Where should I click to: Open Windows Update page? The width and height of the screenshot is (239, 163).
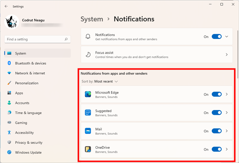coord(38,152)
